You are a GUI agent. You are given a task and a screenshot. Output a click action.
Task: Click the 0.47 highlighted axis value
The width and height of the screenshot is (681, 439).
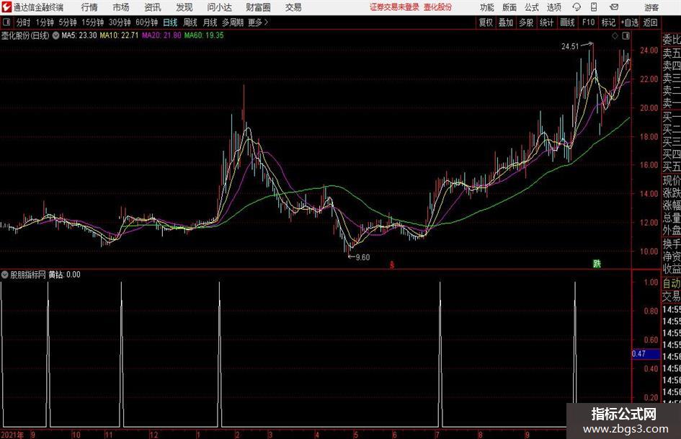(x=646, y=354)
